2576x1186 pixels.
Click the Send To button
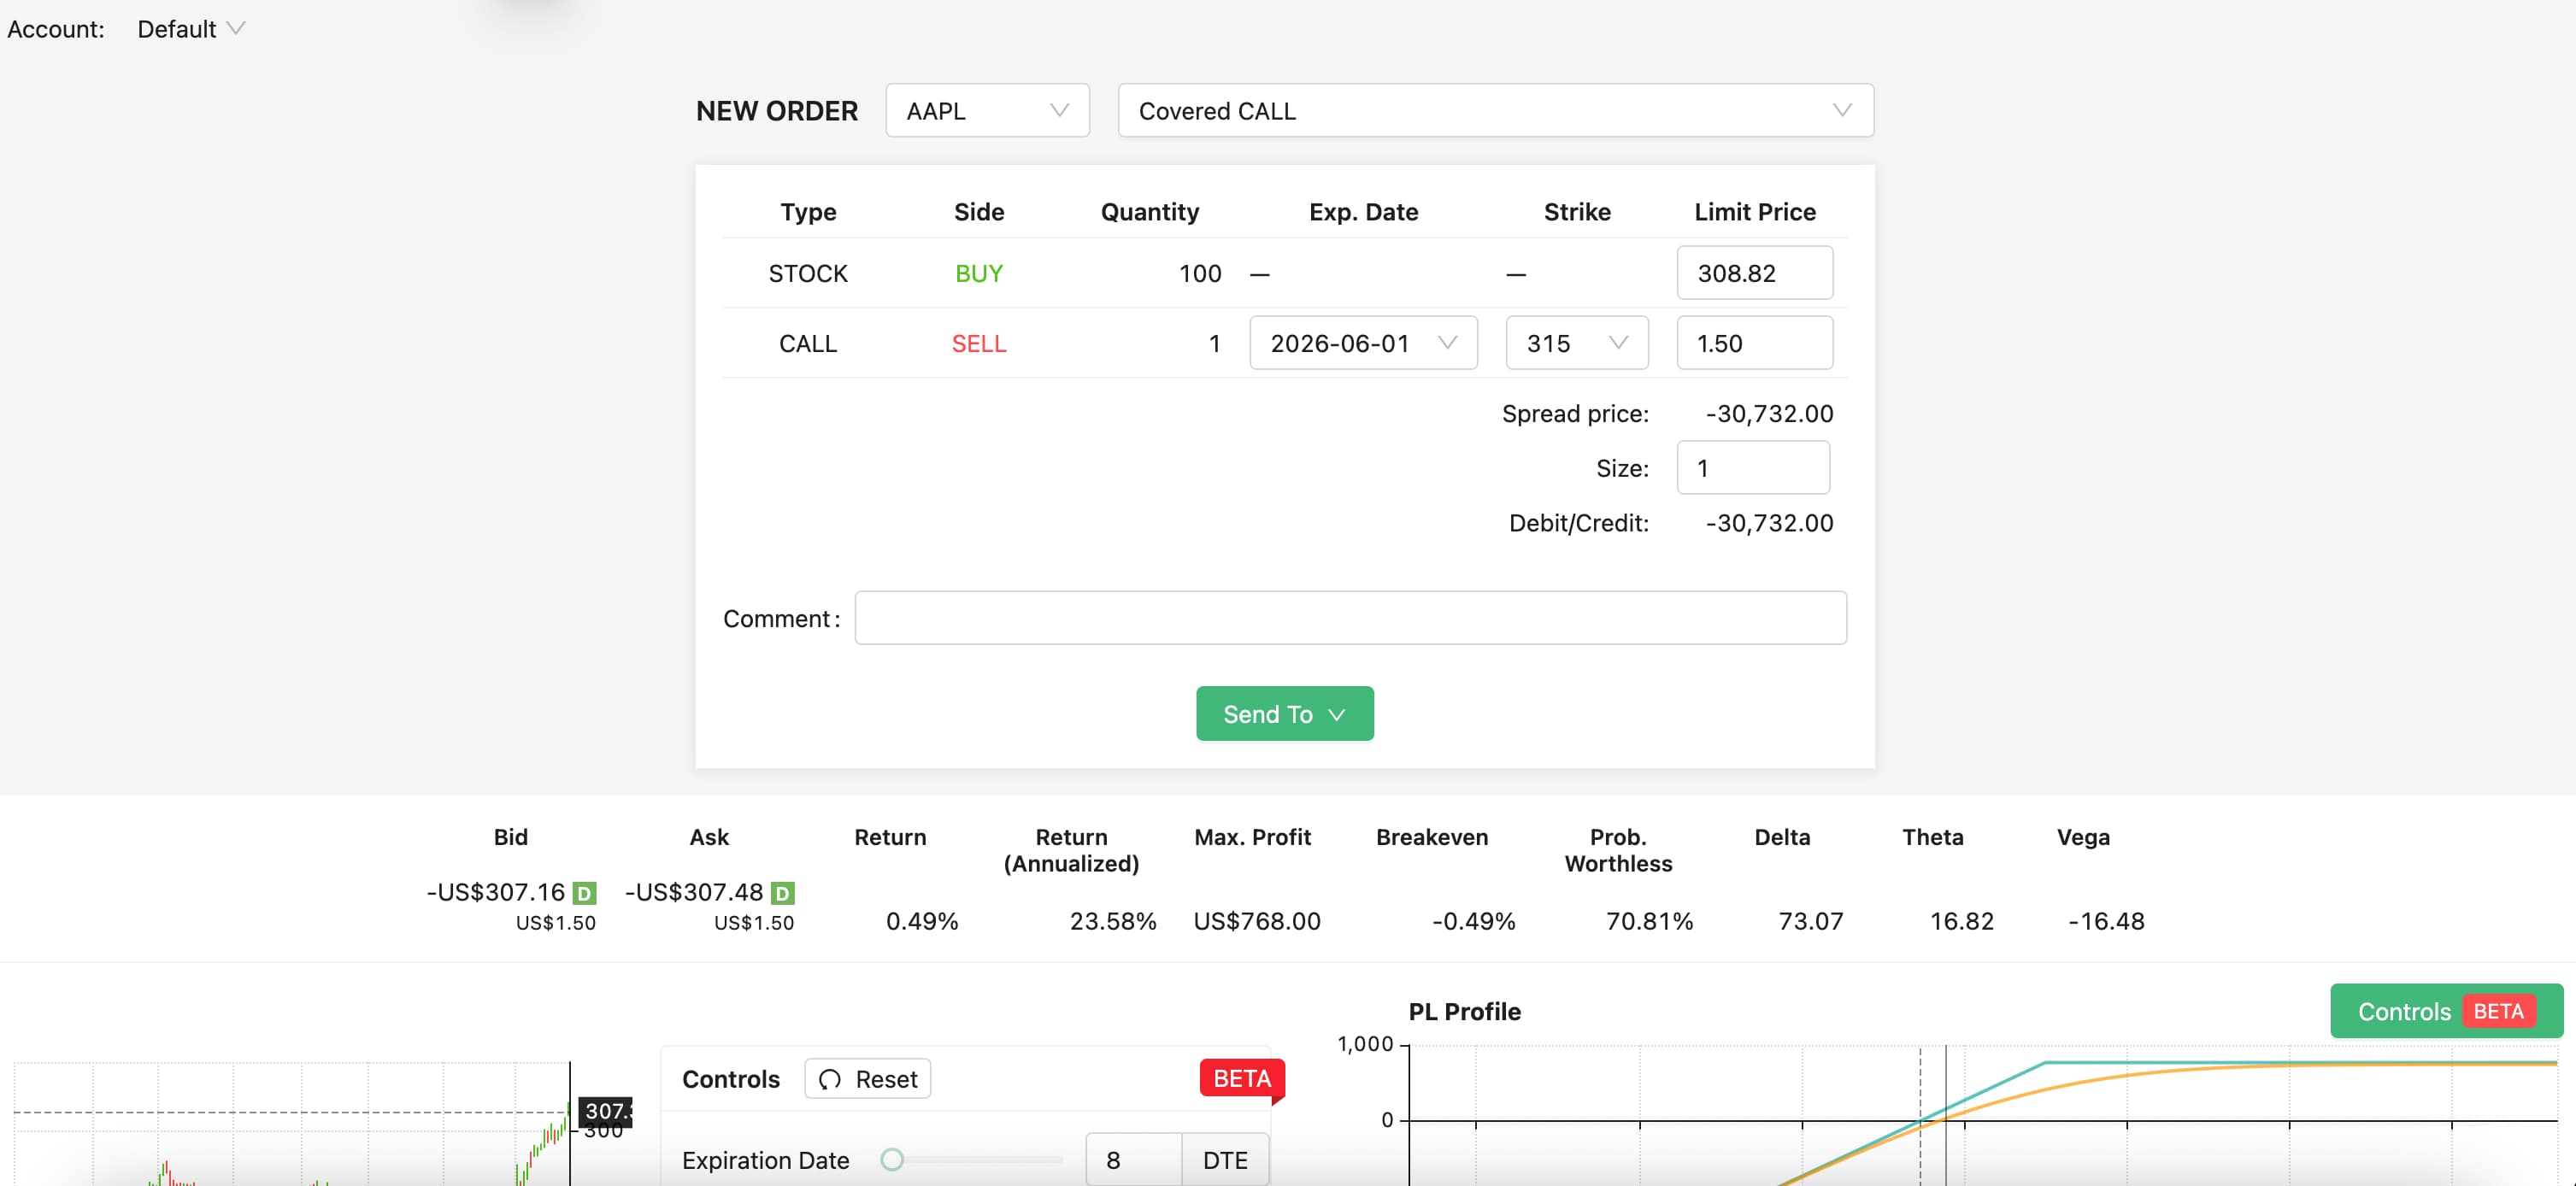tap(1284, 714)
